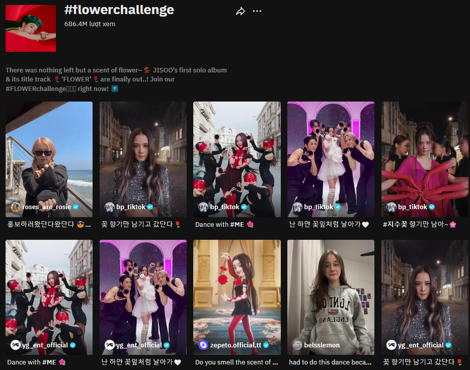This screenshot has width=470, height=370.
Task: Click the roses_are_rosie profile avatar
Action: 16,207
